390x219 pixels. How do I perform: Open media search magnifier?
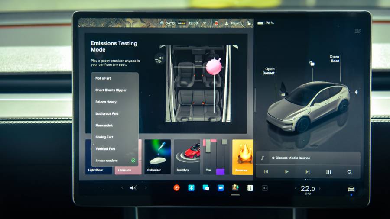(349, 172)
